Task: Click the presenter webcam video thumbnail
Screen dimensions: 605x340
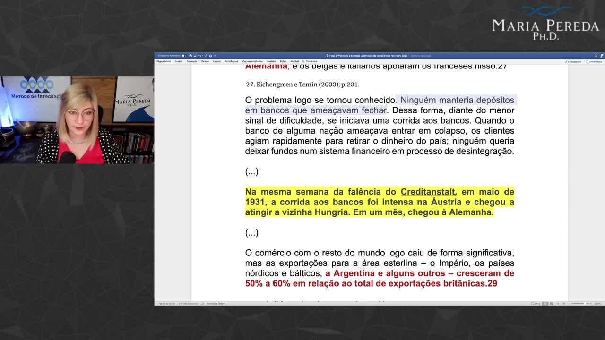Action: (77, 120)
